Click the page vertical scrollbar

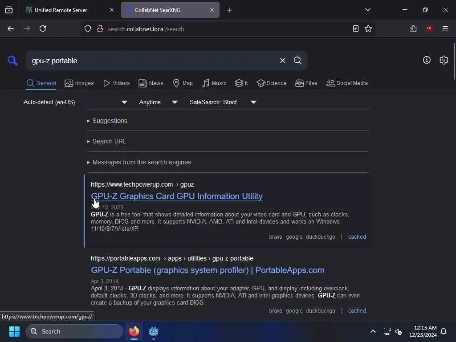[x=454, y=61]
